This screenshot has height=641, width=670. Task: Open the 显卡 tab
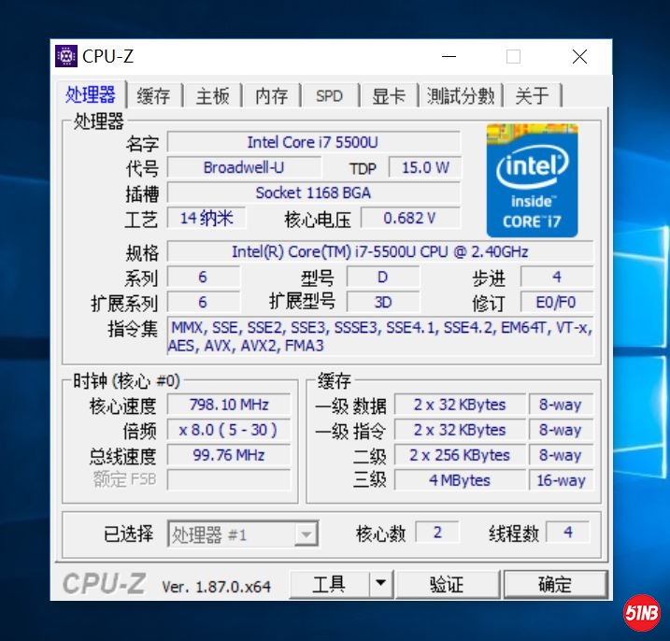pos(389,95)
